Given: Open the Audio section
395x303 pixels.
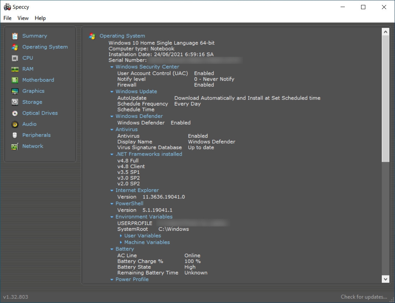Looking at the screenshot, I should coord(29,124).
